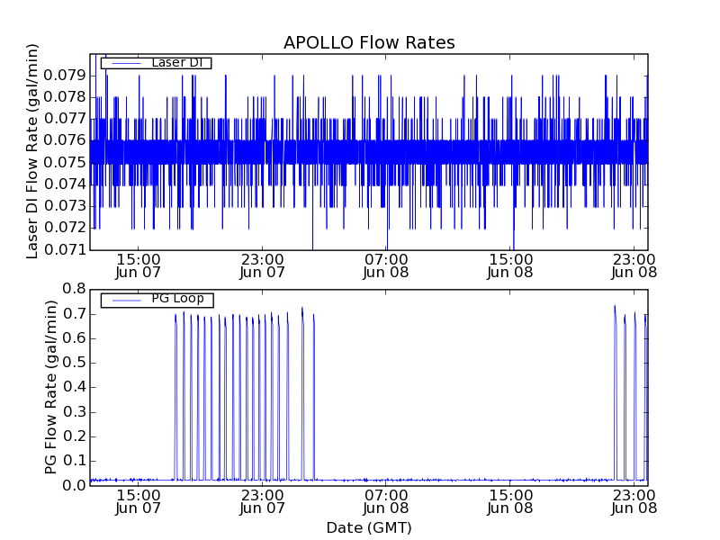
Task: Click the 0.8 tick on PG axis
Action: pos(75,289)
